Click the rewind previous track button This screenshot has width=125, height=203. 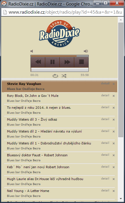tap(38, 62)
